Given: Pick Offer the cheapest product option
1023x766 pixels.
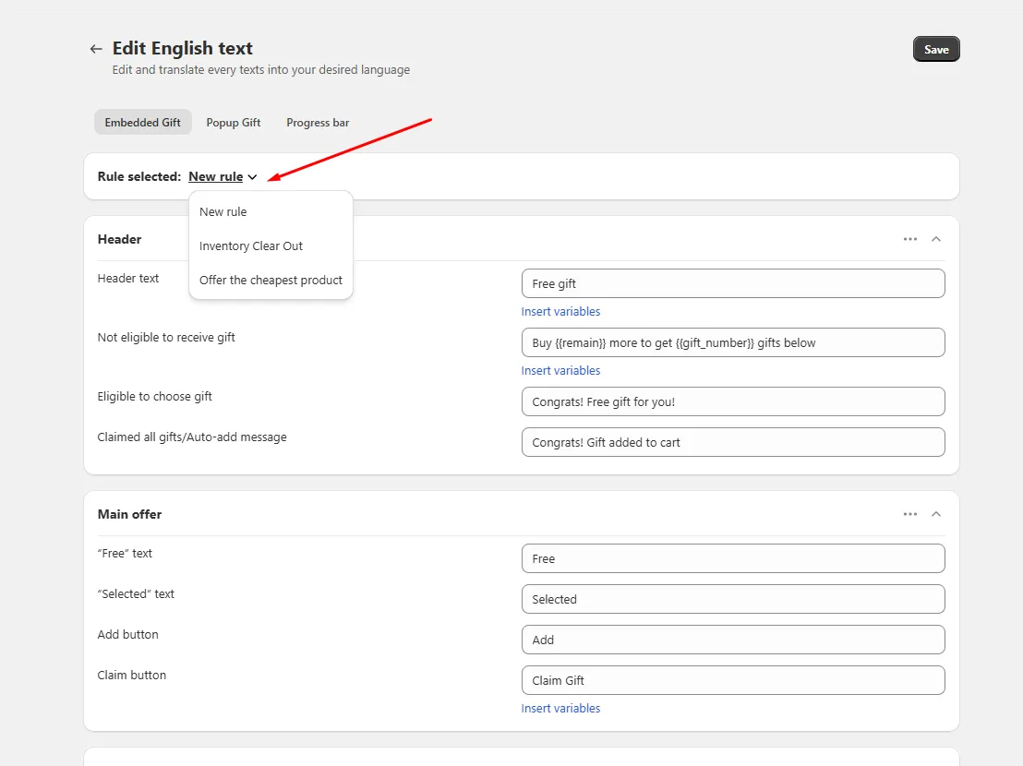Looking at the screenshot, I should [271, 281].
